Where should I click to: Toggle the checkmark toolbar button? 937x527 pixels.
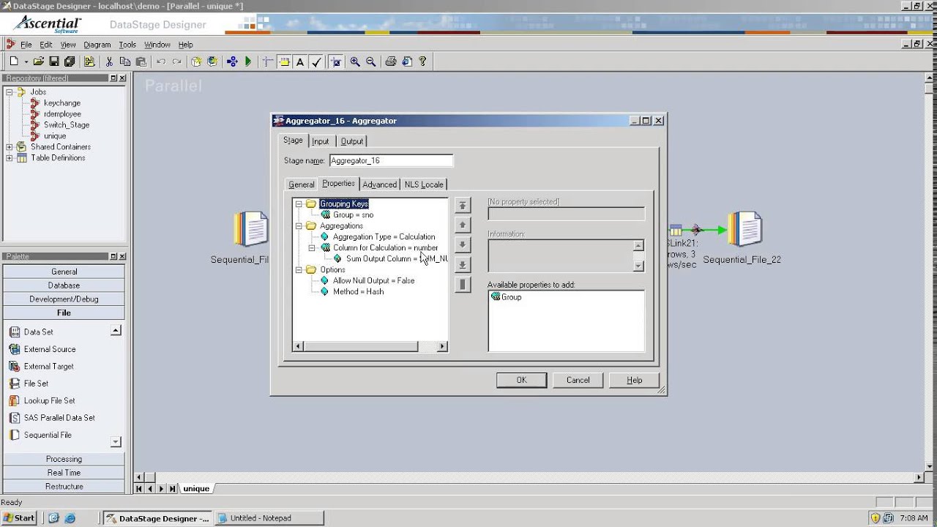coord(316,62)
